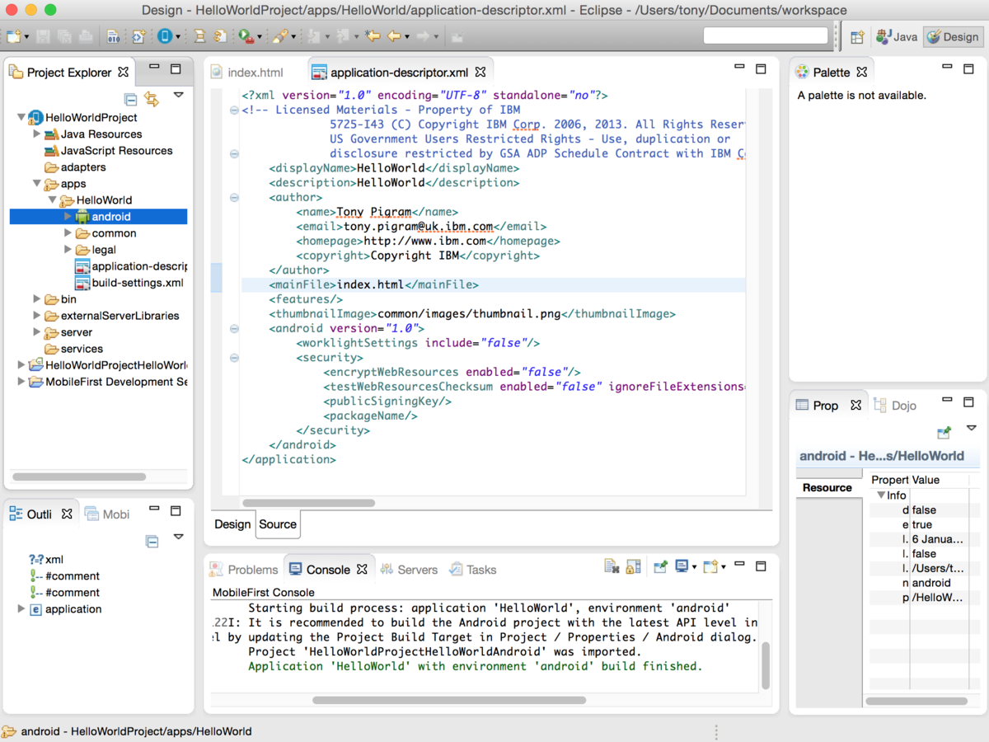Screen dimensions: 989x742
Task: Click the quick access search field
Action: pos(765,35)
